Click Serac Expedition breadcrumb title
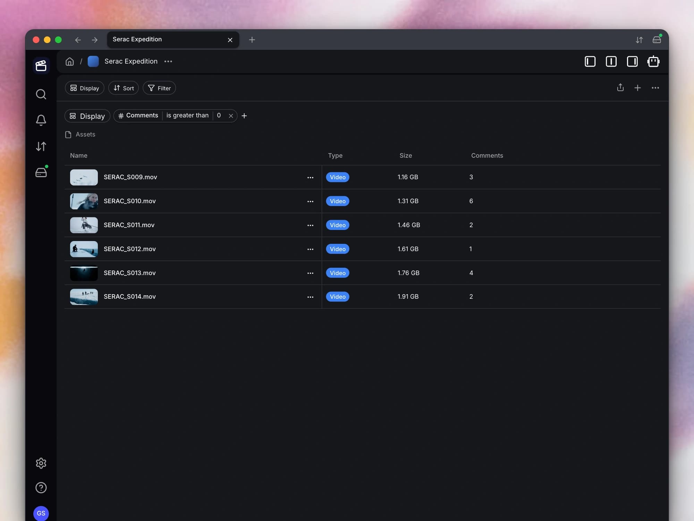 (x=131, y=61)
